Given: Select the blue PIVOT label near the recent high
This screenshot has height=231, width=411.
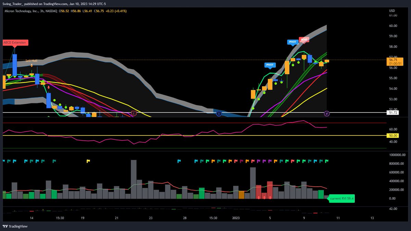Looking at the screenshot, I should pyautogui.click(x=292, y=42).
